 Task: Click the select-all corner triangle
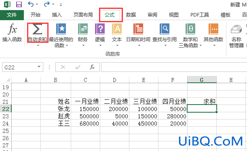tap(8, 80)
